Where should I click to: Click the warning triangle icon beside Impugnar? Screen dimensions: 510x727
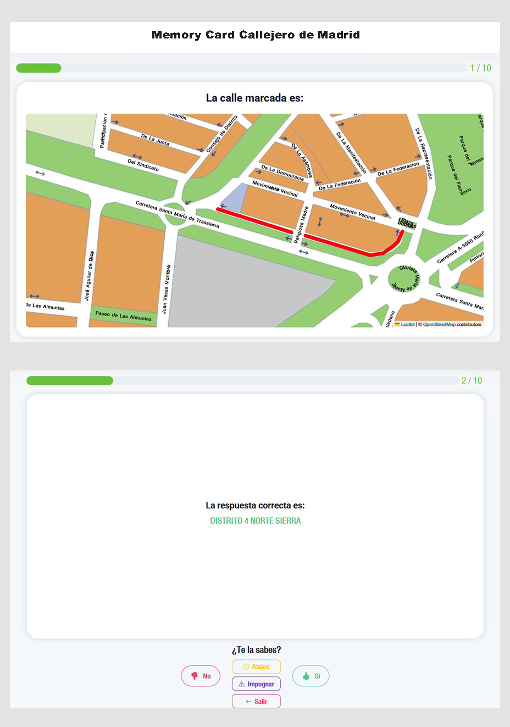tap(241, 684)
